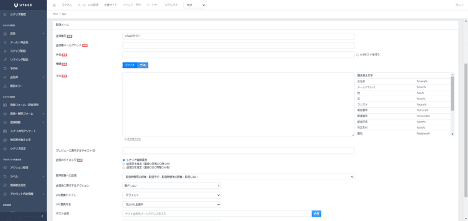The image size is (468, 221).
Task: Open the 既存読者への送信 dropdown
Action: (239, 177)
